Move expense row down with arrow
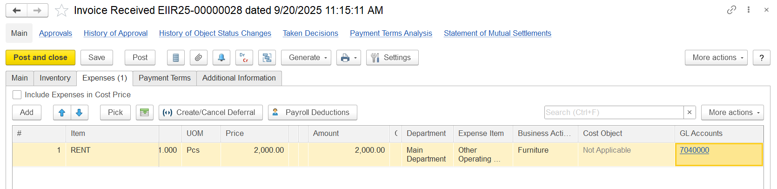Image resolution: width=777 pixels, height=189 pixels. 79,113
